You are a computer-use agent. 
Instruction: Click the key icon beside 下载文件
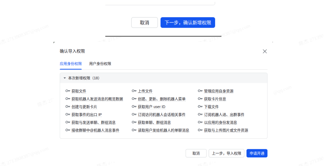tap(200, 107)
